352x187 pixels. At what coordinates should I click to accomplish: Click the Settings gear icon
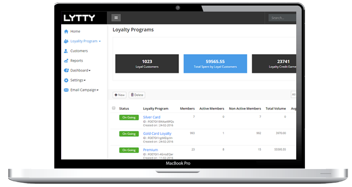(x=66, y=80)
